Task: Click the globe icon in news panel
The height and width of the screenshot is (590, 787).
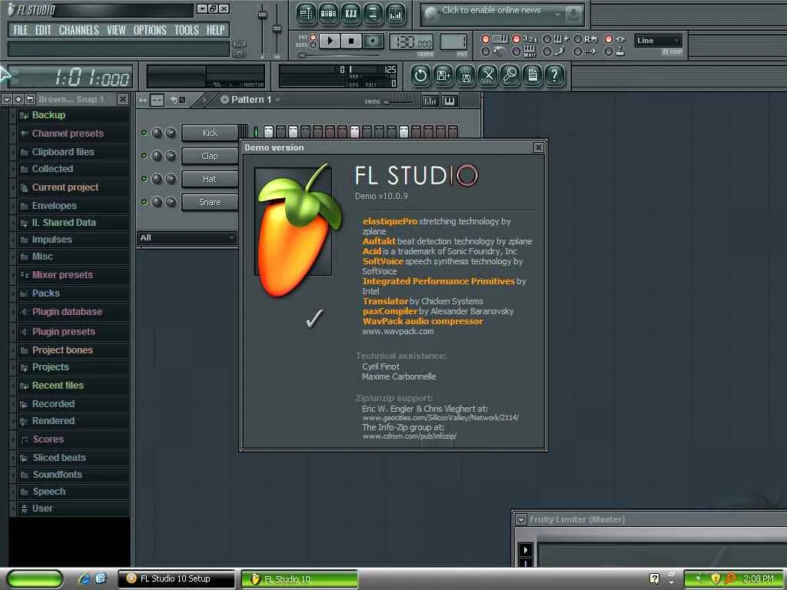Action: pos(432,15)
